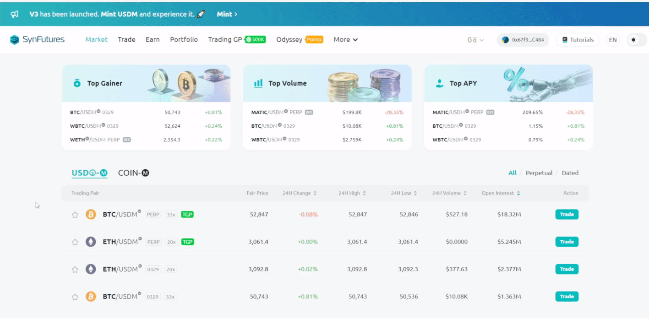
Task: Filter pairs by Perpetual
Action: 539,173
